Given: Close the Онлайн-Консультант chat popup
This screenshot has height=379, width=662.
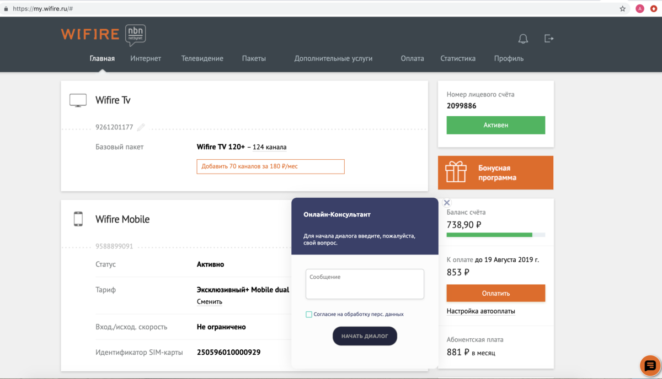Looking at the screenshot, I should pyautogui.click(x=447, y=203).
